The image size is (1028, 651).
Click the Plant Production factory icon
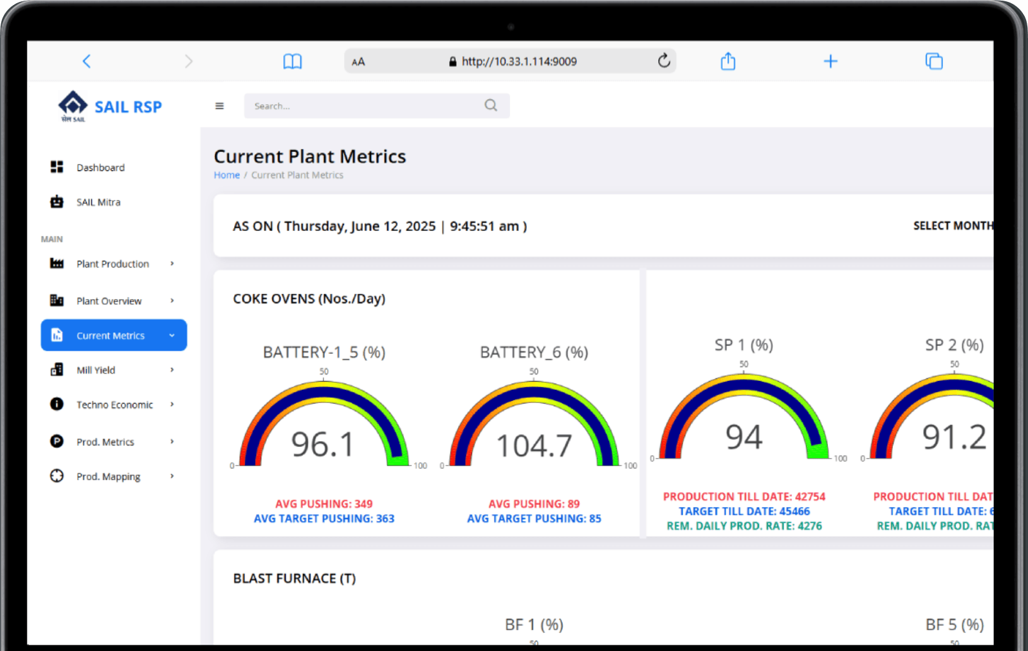[x=56, y=264]
